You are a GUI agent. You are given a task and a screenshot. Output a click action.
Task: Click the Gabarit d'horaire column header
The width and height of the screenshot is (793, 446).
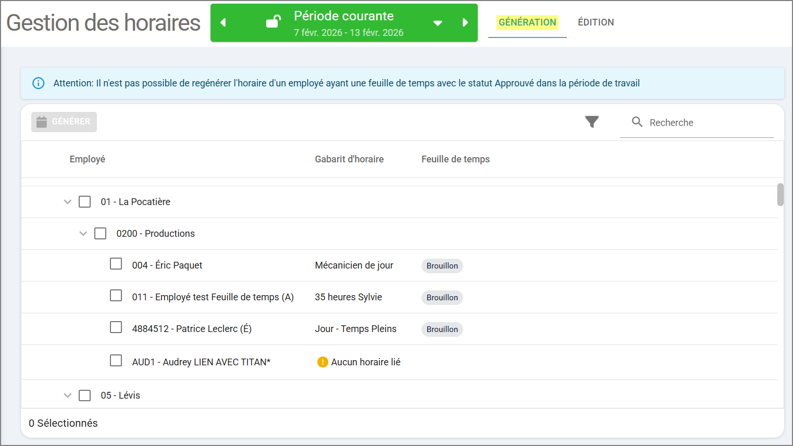tap(349, 159)
